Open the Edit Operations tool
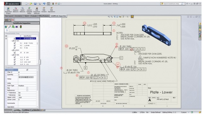Screen dimensions: 202x115 tap(51, 10)
